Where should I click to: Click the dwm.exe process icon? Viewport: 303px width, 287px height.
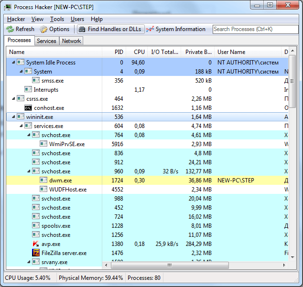point(43,180)
